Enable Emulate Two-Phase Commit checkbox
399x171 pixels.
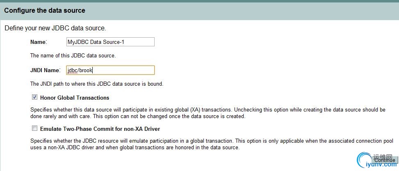[34, 128]
